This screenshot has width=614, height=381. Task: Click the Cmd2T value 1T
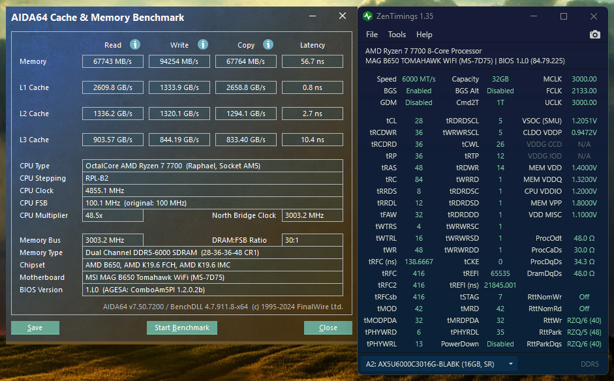[500, 102]
